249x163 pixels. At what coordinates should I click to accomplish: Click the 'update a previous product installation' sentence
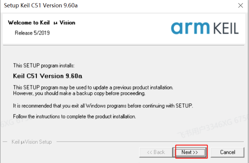point(93,87)
